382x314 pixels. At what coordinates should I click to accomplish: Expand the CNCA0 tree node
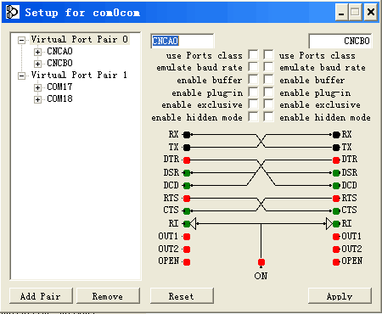point(37,52)
